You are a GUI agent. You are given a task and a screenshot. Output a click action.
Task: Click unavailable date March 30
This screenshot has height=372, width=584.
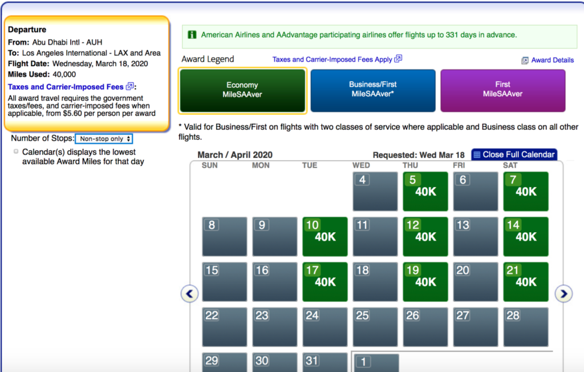[275, 362]
